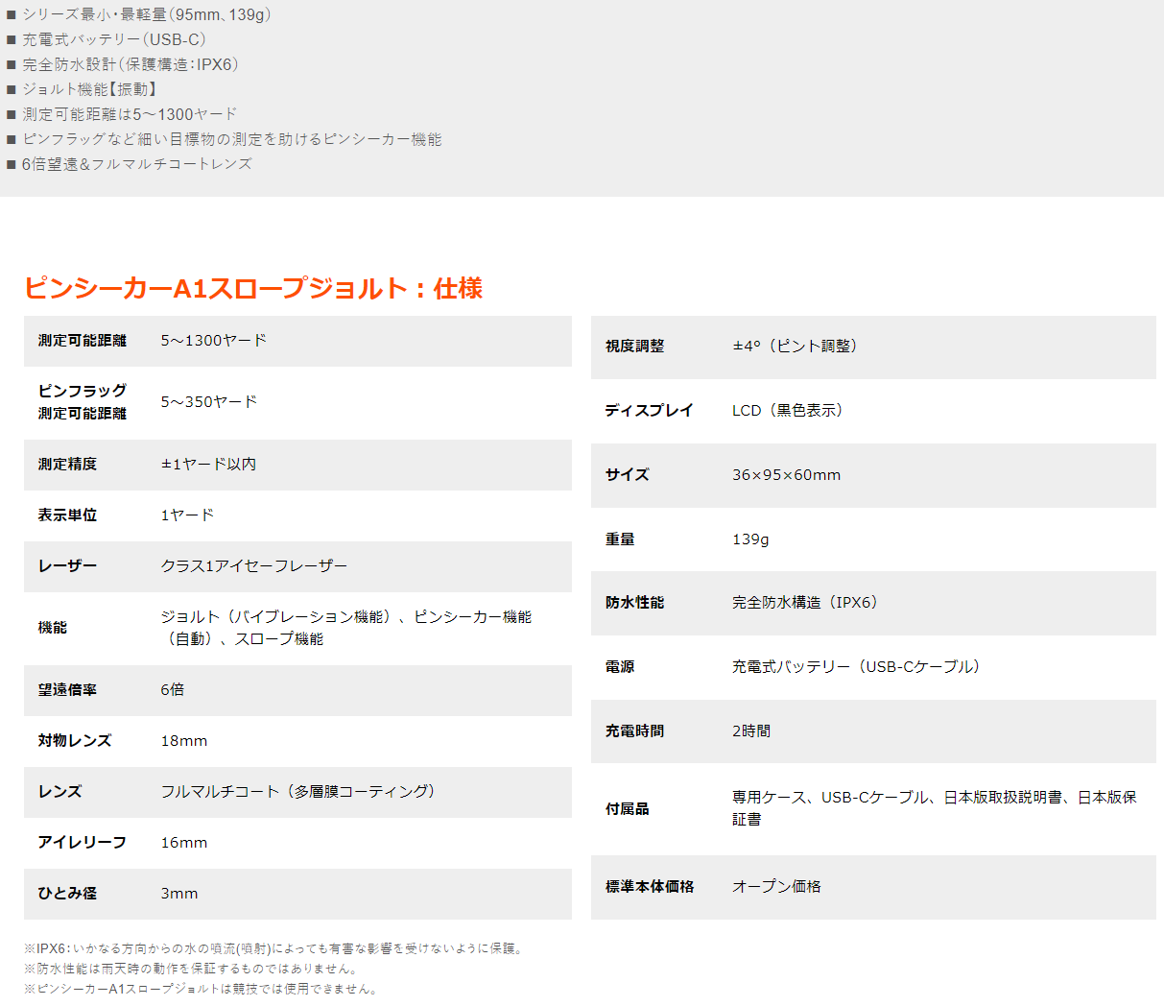Select the bullet 6倍望遠＆フルマルチコートレンズ
This screenshot has height=1006, width=1164.
click(130, 164)
